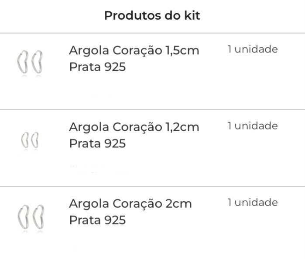Click the divider line beneath the kit heading
The image size is (305, 262).
[153, 33]
